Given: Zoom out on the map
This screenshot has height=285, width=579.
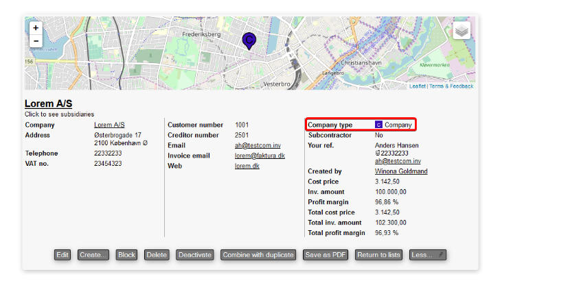Looking at the screenshot, I should click(x=36, y=41).
